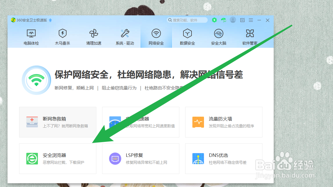Click the first-aid kit icon
Viewport: 333px width, 187px height.
click(32, 122)
